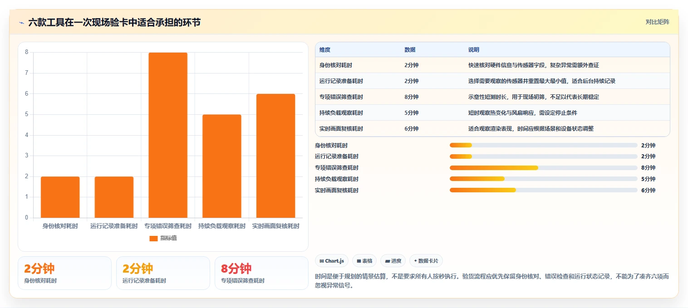Image resolution: width=688 pixels, height=308 pixels.
Task: Click the 实时画面复核耗时 bar in the chart
Action: coord(275,156)
